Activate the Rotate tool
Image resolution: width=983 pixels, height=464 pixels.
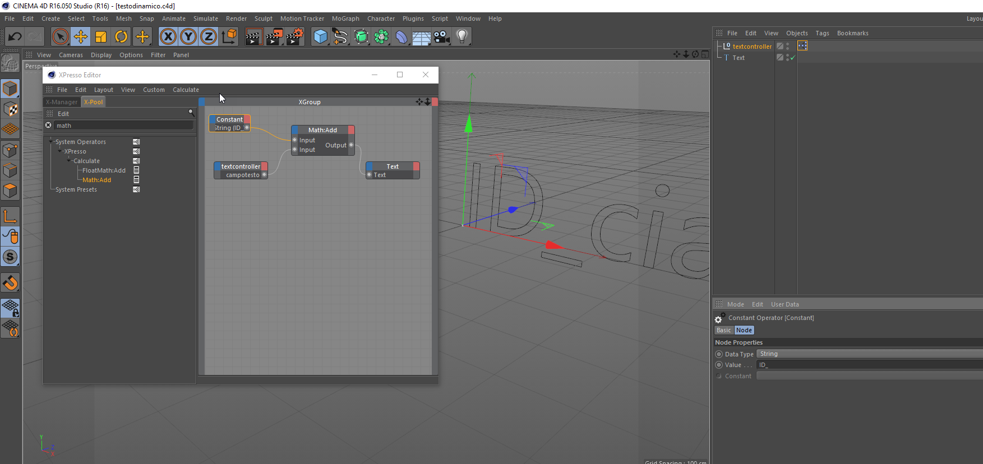pos(121,37)
